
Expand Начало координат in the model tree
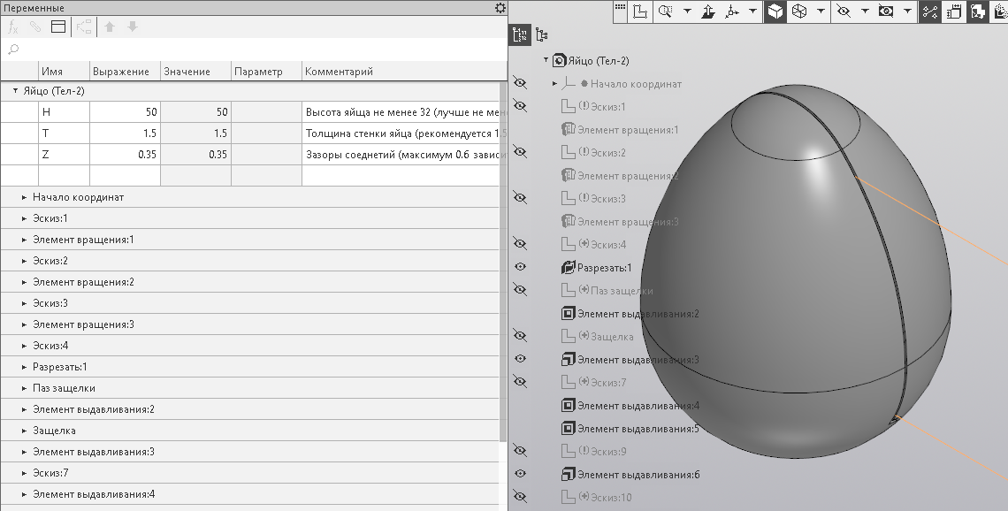tap(554, 83)
